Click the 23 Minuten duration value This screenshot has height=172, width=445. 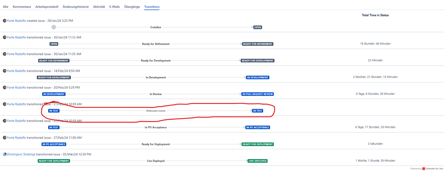pyautogui.click(x=375, y=60)
